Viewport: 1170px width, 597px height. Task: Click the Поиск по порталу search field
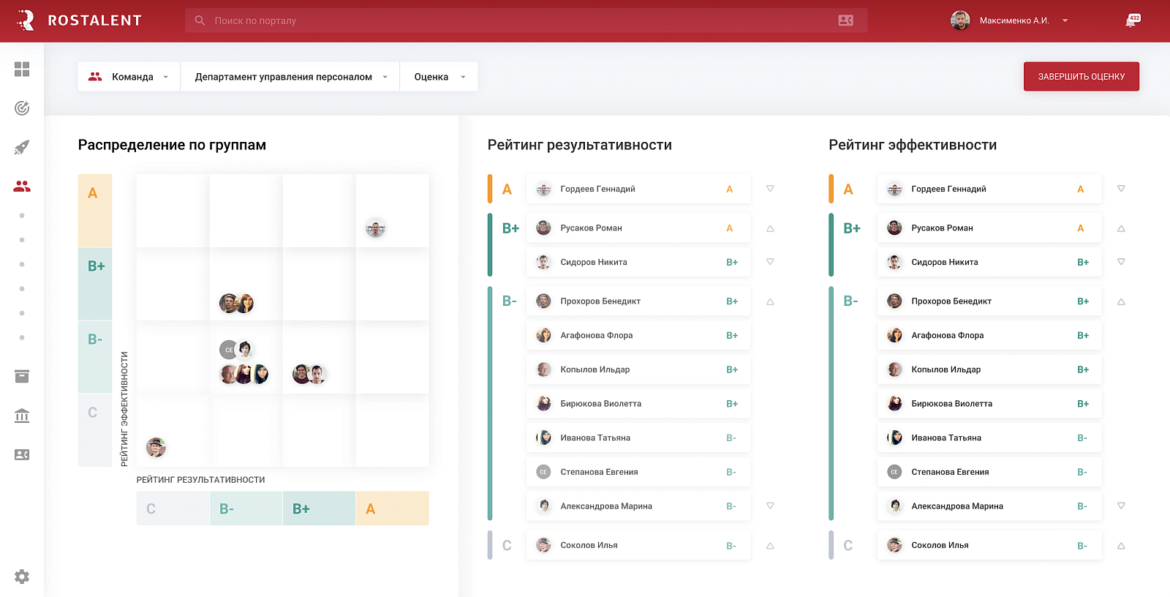(526, 20)
